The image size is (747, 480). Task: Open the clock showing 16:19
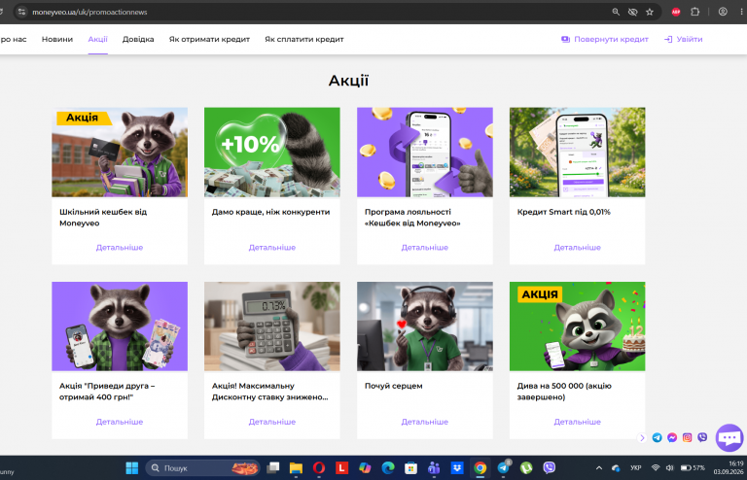coord(729,467)
